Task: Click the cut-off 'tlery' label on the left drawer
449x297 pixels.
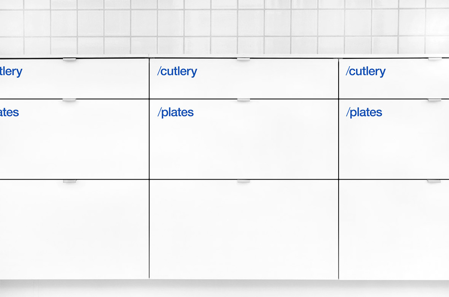Action: (11, 72)
